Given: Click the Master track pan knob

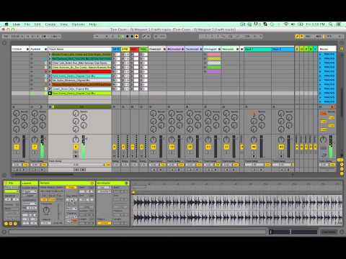Looking at the screenshot, I should [x=323, y=140].
